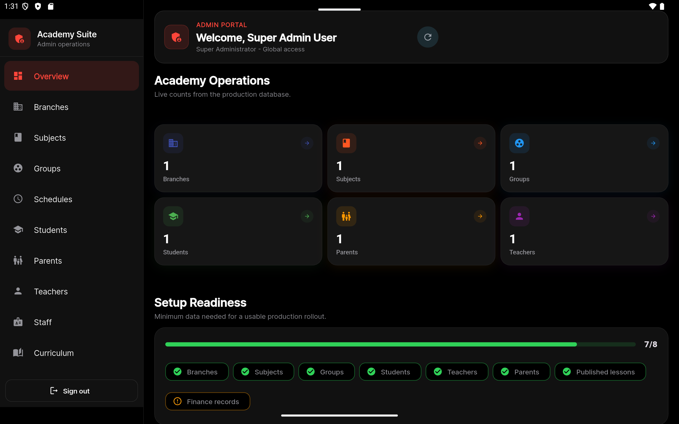Navigate to Students in the sidebar

pyautogui.click(x=72, y=230)
